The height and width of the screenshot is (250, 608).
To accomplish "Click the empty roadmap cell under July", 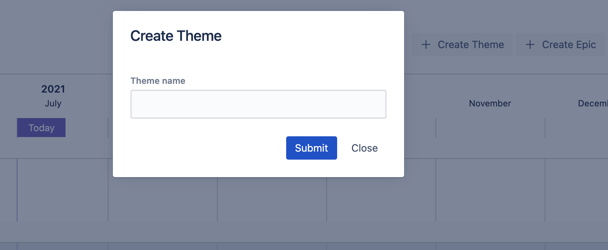I will [x=63, y=190].
